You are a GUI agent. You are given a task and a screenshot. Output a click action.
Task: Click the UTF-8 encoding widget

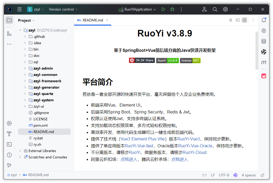(224, 175)
